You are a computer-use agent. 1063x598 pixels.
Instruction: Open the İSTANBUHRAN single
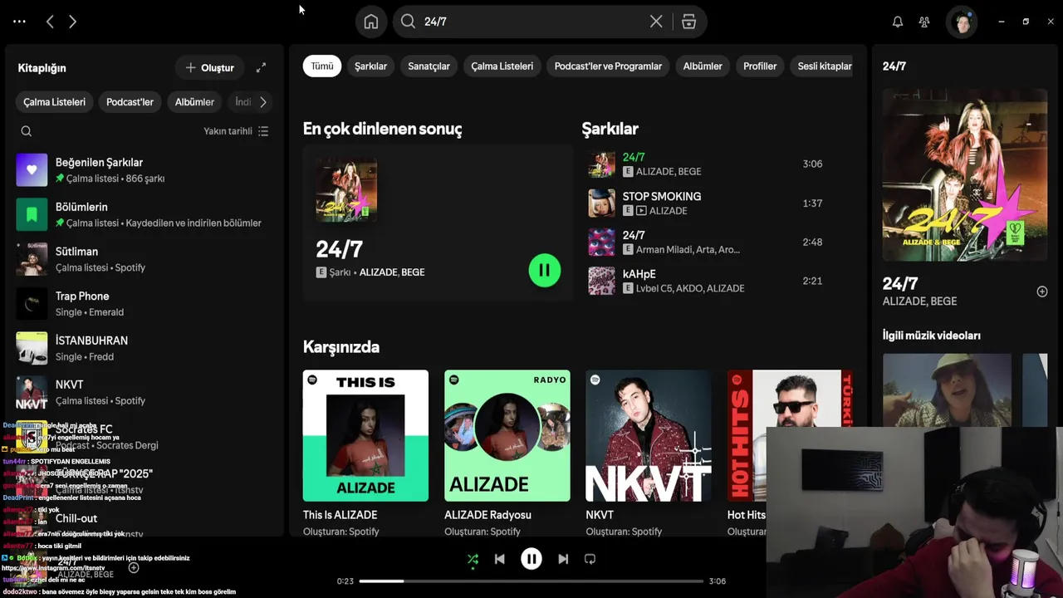144,348
